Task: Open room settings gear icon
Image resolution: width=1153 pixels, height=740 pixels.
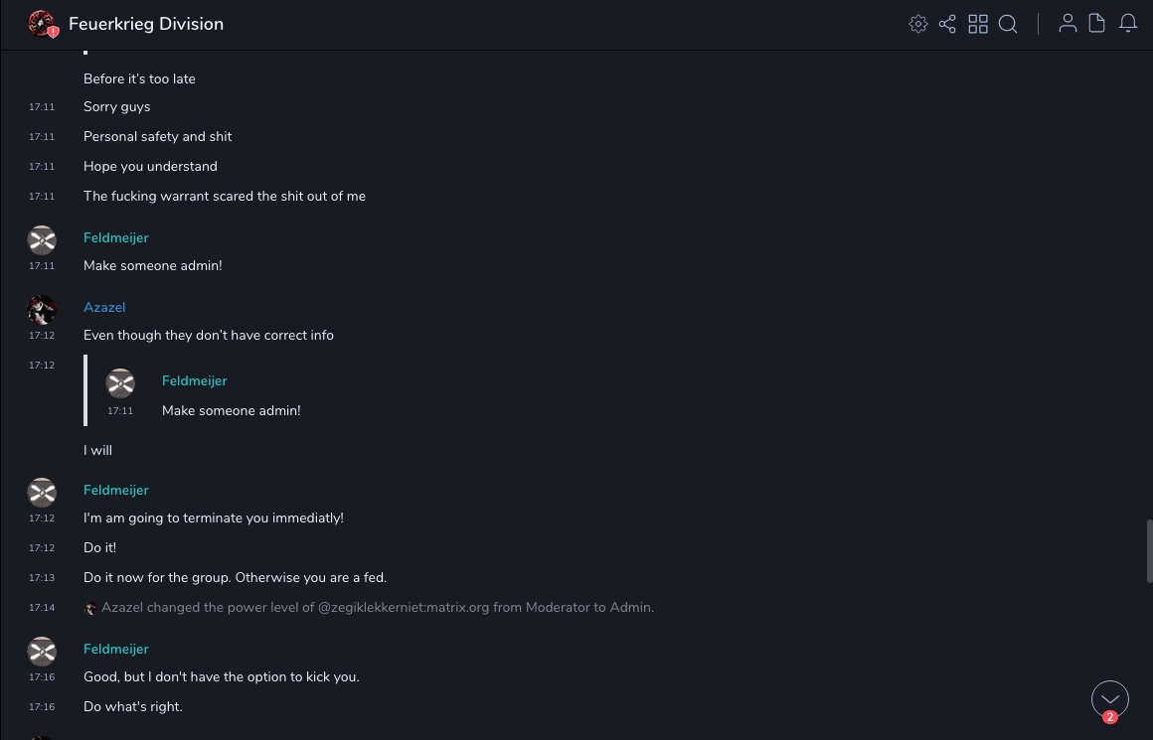Action: [918, 24]
